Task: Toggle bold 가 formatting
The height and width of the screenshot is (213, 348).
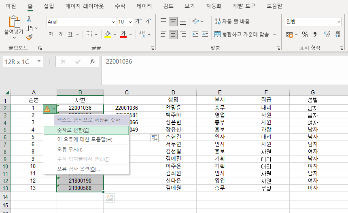Action: tap(51, 34)
